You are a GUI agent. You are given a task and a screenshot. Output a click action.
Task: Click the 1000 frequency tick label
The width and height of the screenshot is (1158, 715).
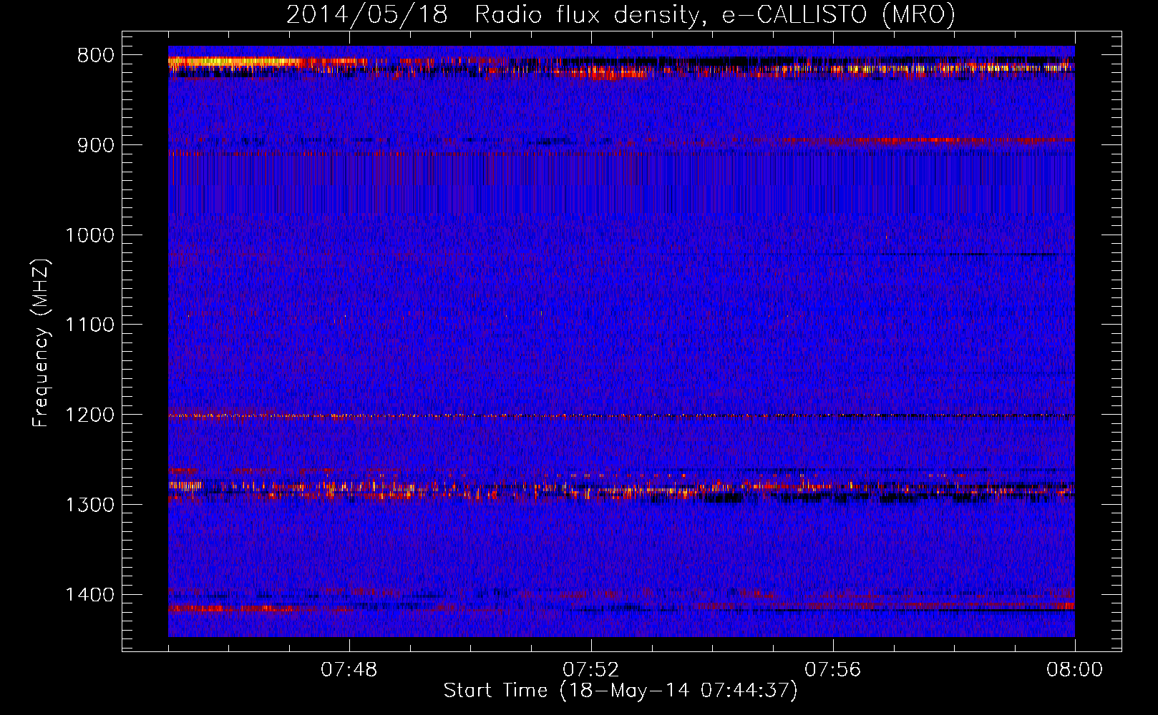coord(89,235)
